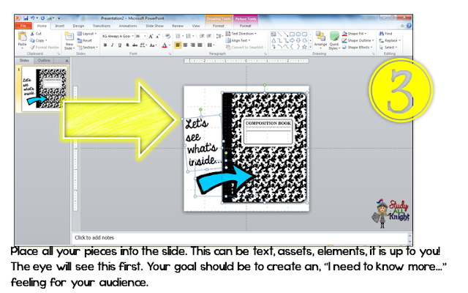Open the Shape Outline dropdown
Screen dimensions: 468x293
click(358, 41)
